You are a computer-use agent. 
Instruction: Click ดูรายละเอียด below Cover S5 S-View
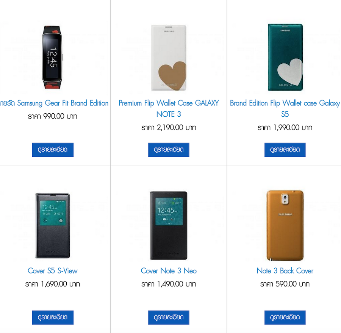click(53, 317)
